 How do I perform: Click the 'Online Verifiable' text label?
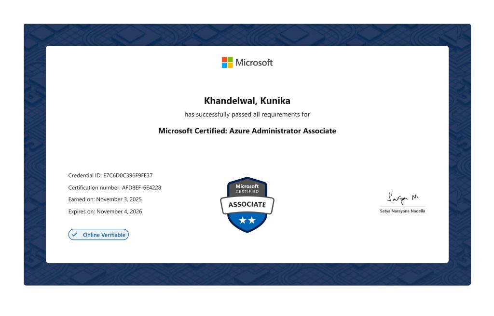click(x=104, y=235)
